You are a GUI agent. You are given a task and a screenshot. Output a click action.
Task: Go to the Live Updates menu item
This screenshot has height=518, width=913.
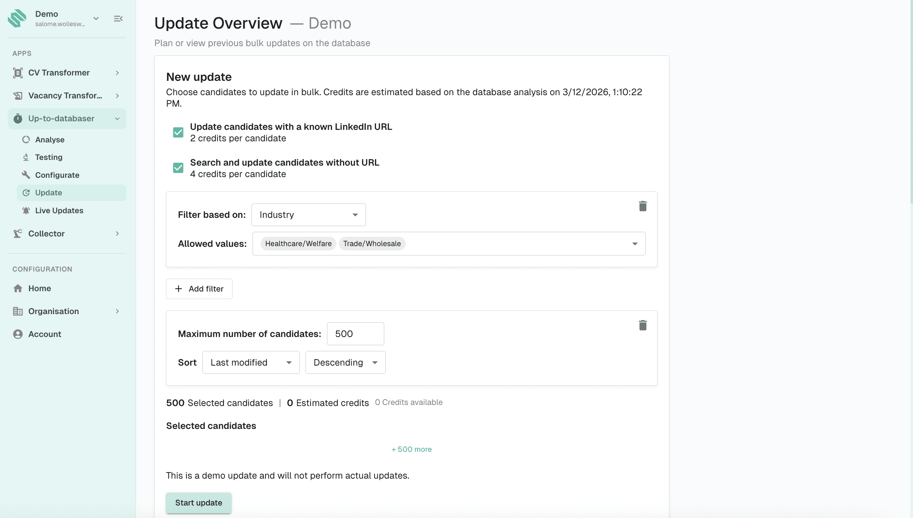click(59, 211)
